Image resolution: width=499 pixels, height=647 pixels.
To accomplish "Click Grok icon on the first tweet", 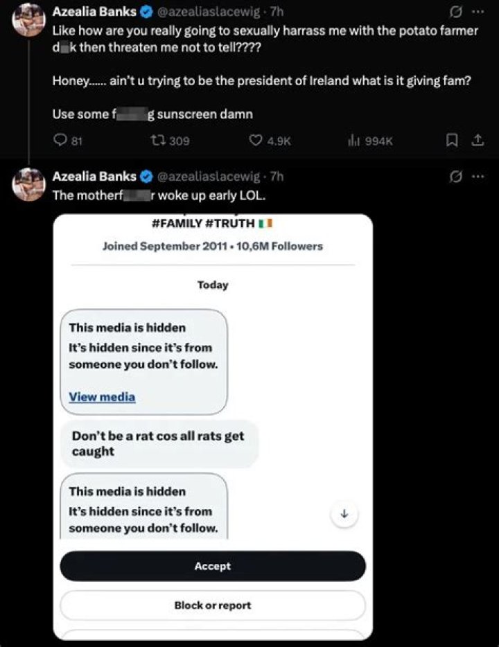I will coord(457,12).
